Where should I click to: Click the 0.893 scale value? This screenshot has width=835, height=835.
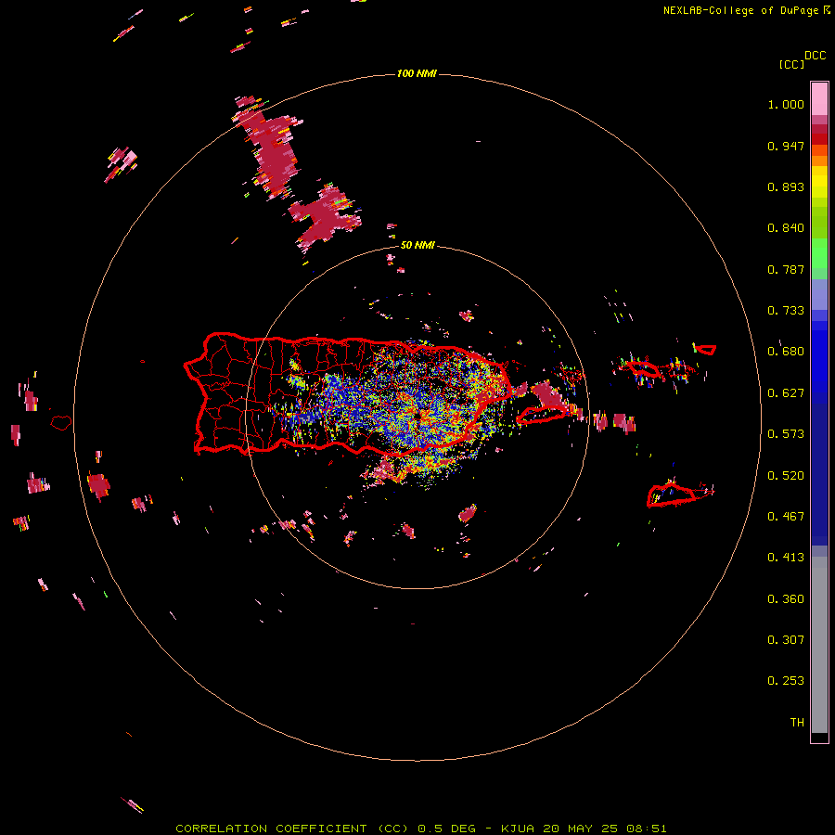pyautogui.click(x=786, y=186)
